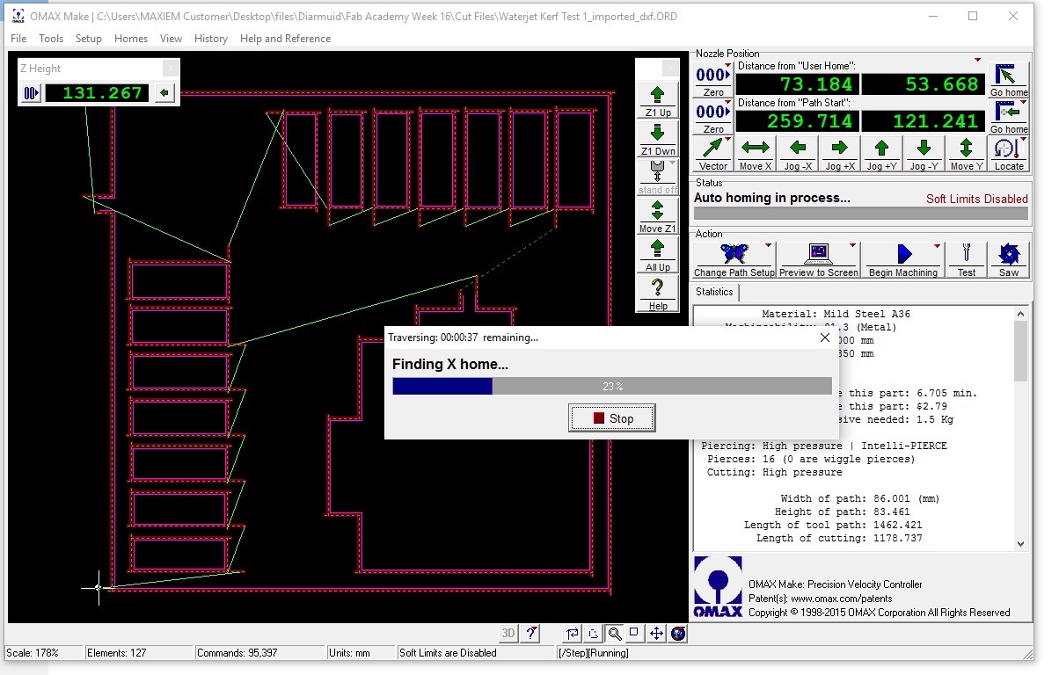This screenshot has width=1059, height=675.
Task: Open the Preview to Screen dropdown arrow
Action: click(852, 246)
